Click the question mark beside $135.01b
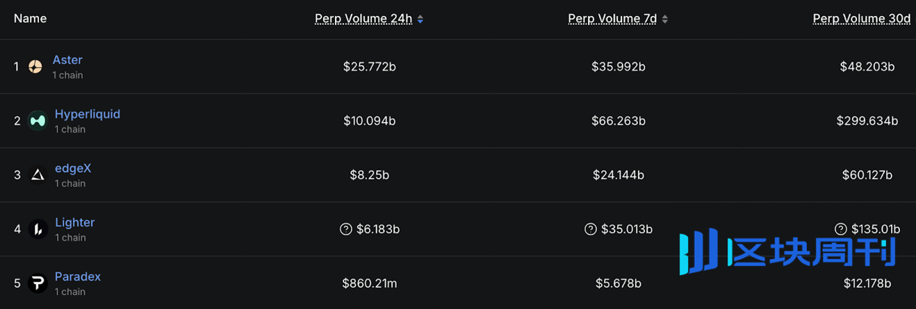The height and width of the screenshot is (309, 916). click(x=841, y=229)
